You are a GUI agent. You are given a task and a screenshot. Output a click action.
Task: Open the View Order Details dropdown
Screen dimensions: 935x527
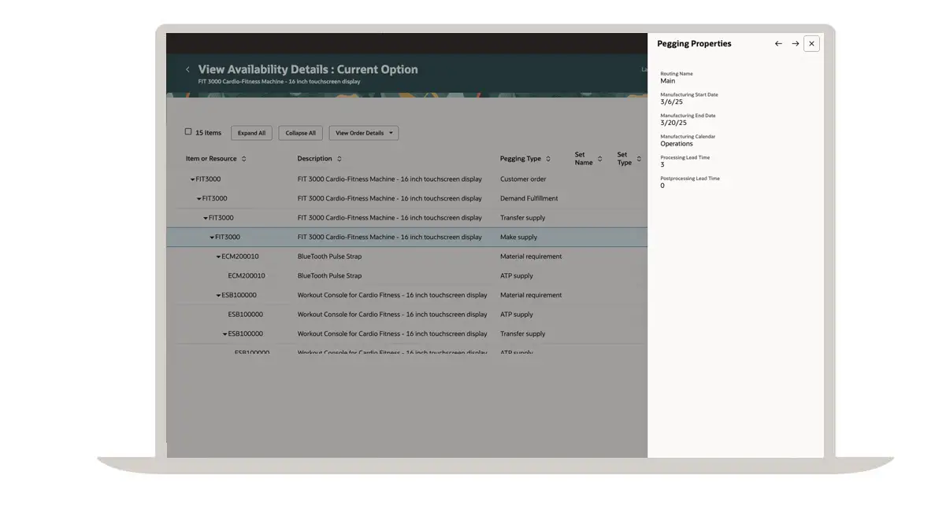(x=364, y=133)
